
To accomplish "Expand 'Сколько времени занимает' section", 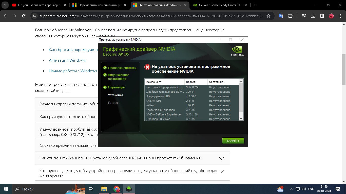I will (67, 145).
